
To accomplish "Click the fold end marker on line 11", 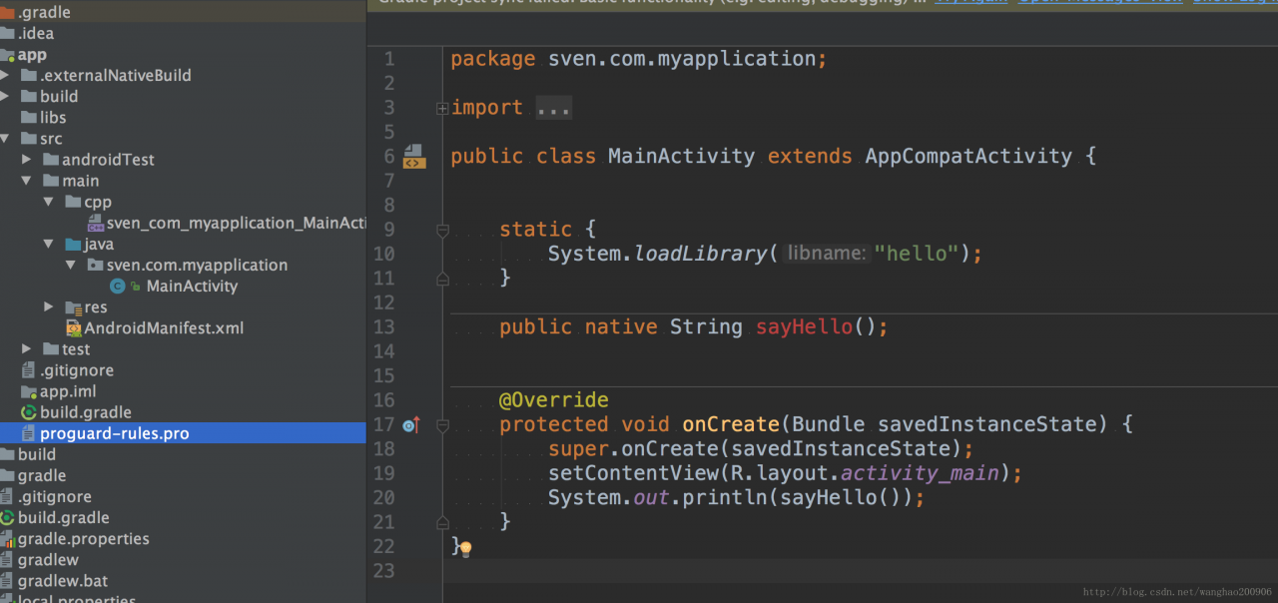I will point(442,280).
